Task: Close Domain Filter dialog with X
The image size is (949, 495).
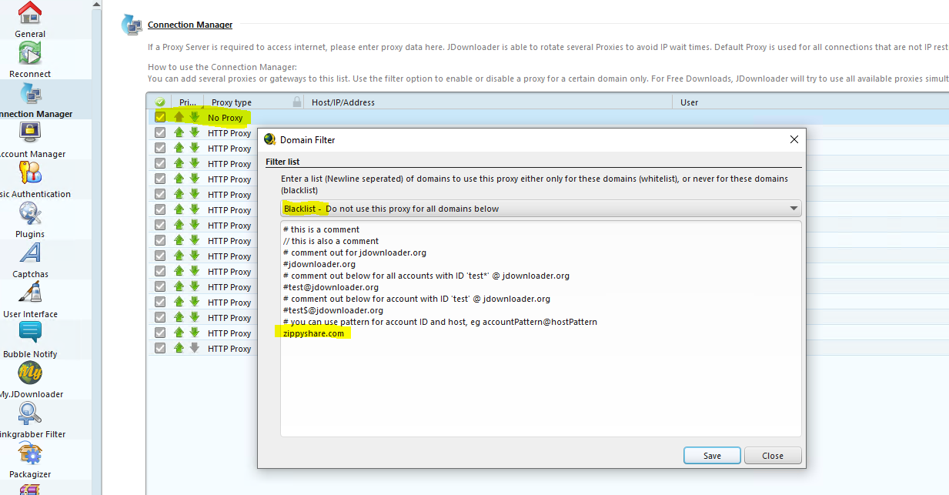Action: coord(794,139)
